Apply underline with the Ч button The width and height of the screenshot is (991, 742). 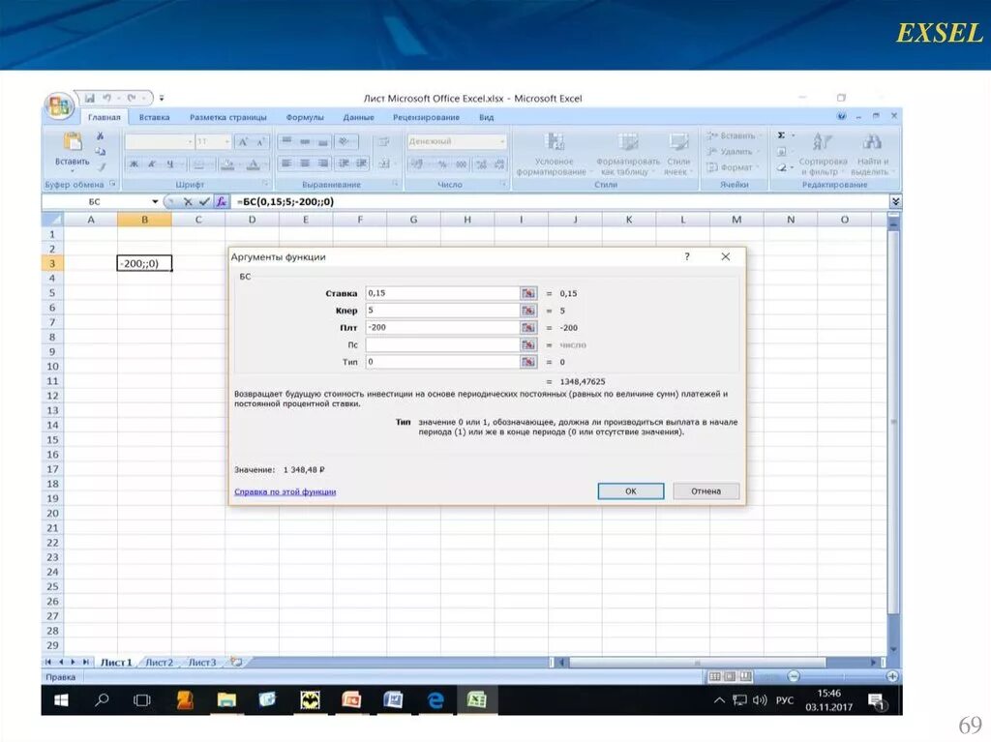pyautogui.click(x=169, y=164)
